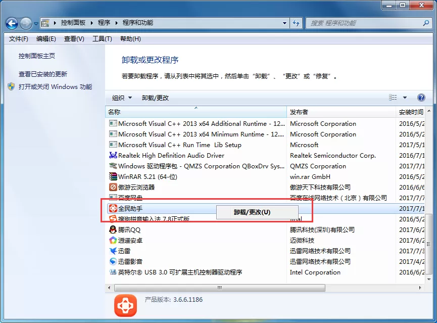This screenshot has height=323, width=437.
Task: Sort list by 发布者 column header
Action: click(341, 112)
